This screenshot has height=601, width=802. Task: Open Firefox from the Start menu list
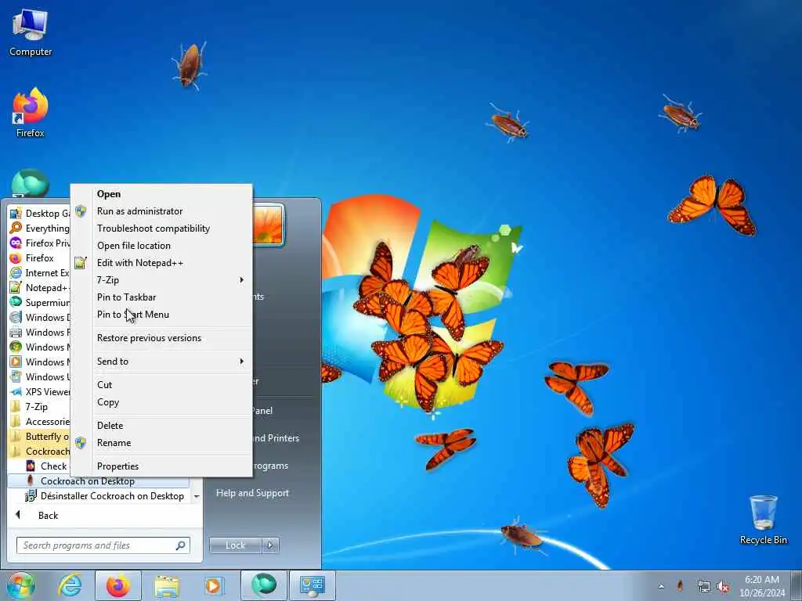[39, 257]
